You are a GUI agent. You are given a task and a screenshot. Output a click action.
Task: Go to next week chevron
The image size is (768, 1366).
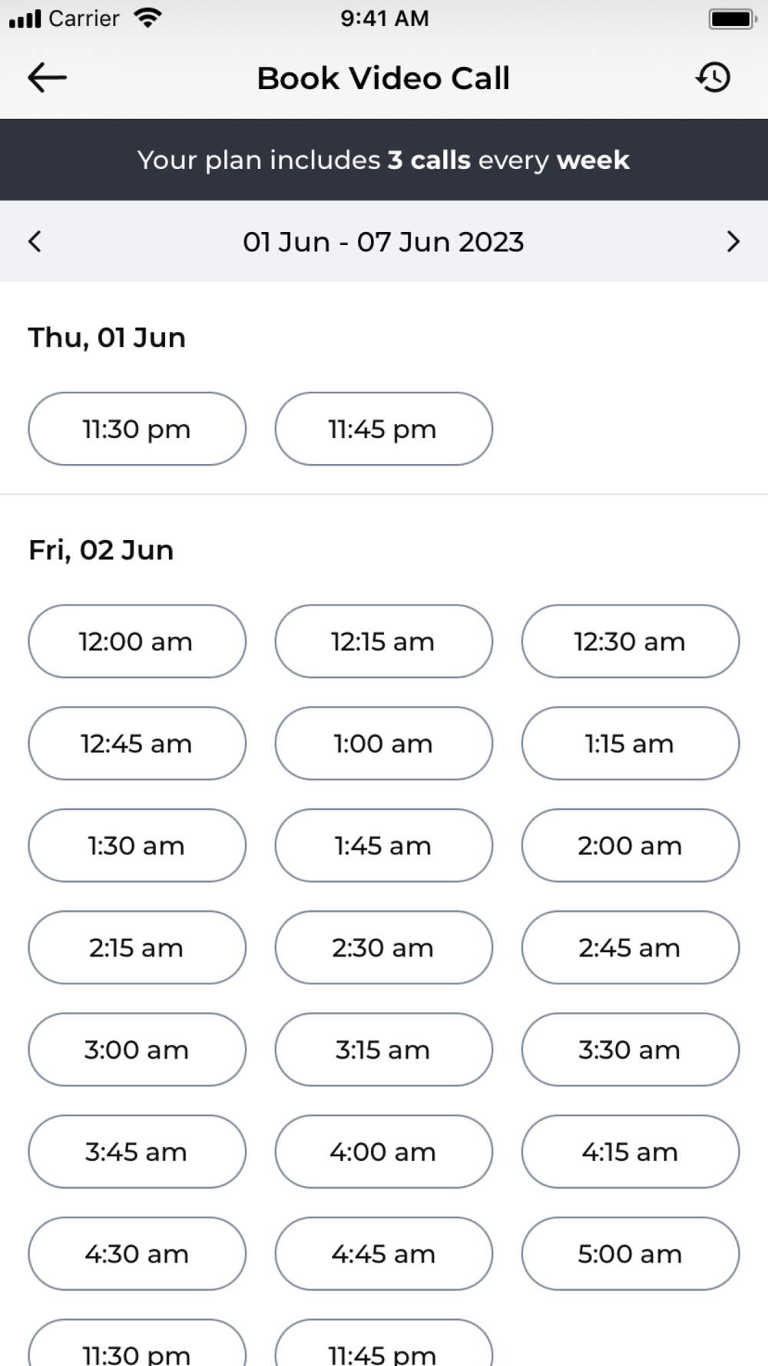(733, 241)
